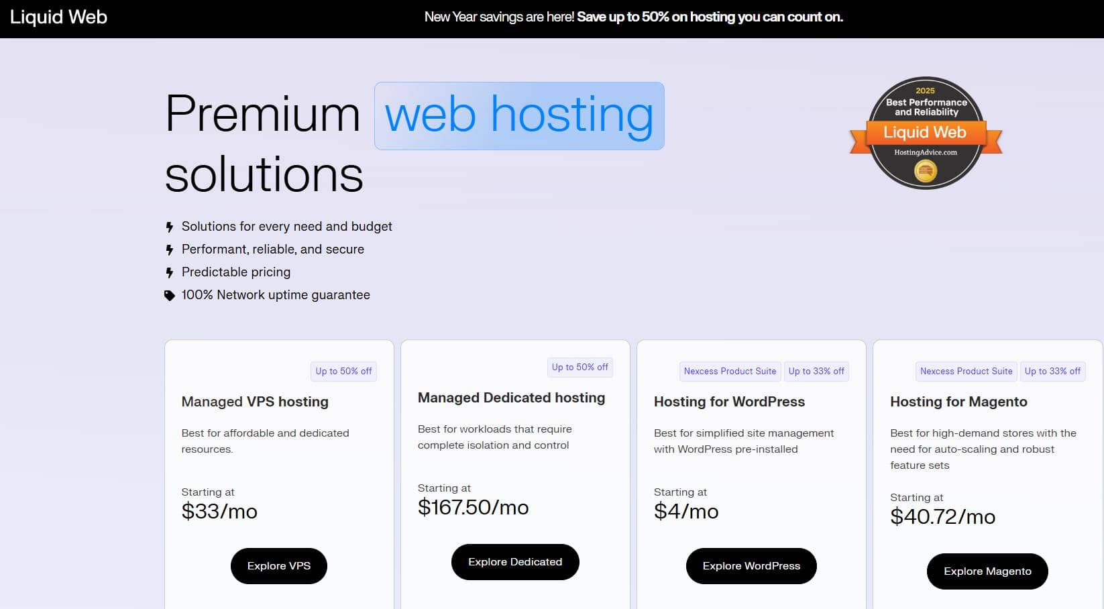
Task: Select the Hosting for WordPress heading
Action: click(729, 402)
